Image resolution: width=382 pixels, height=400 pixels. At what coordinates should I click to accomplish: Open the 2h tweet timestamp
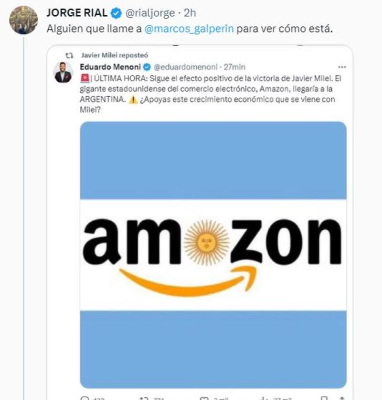(190, 13)
